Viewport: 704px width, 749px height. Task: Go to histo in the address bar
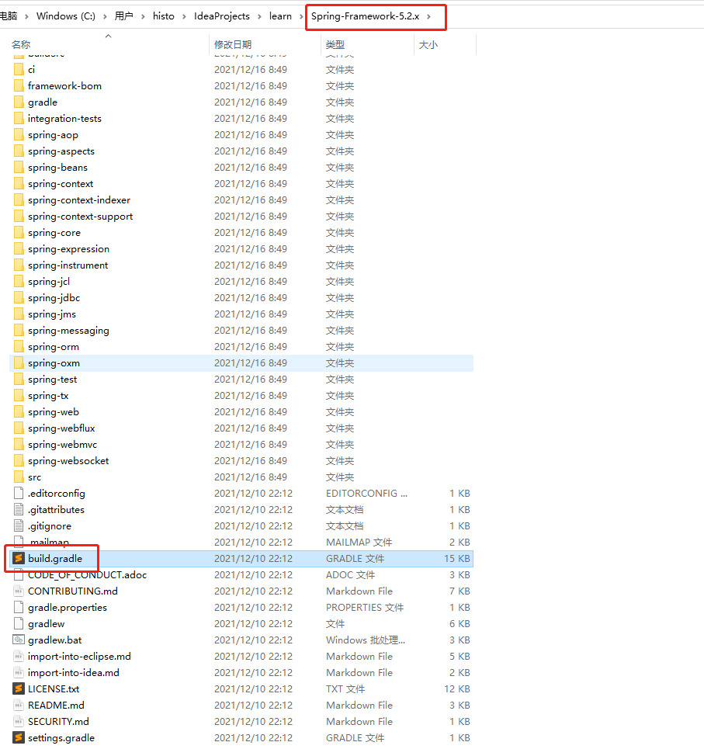(x=163, y=16)
